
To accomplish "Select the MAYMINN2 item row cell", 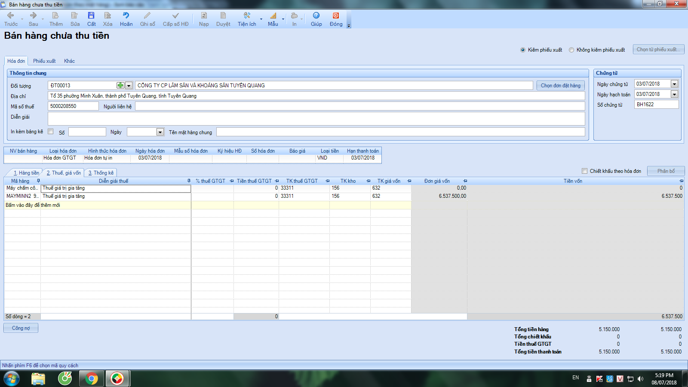I will coord(22,196).
